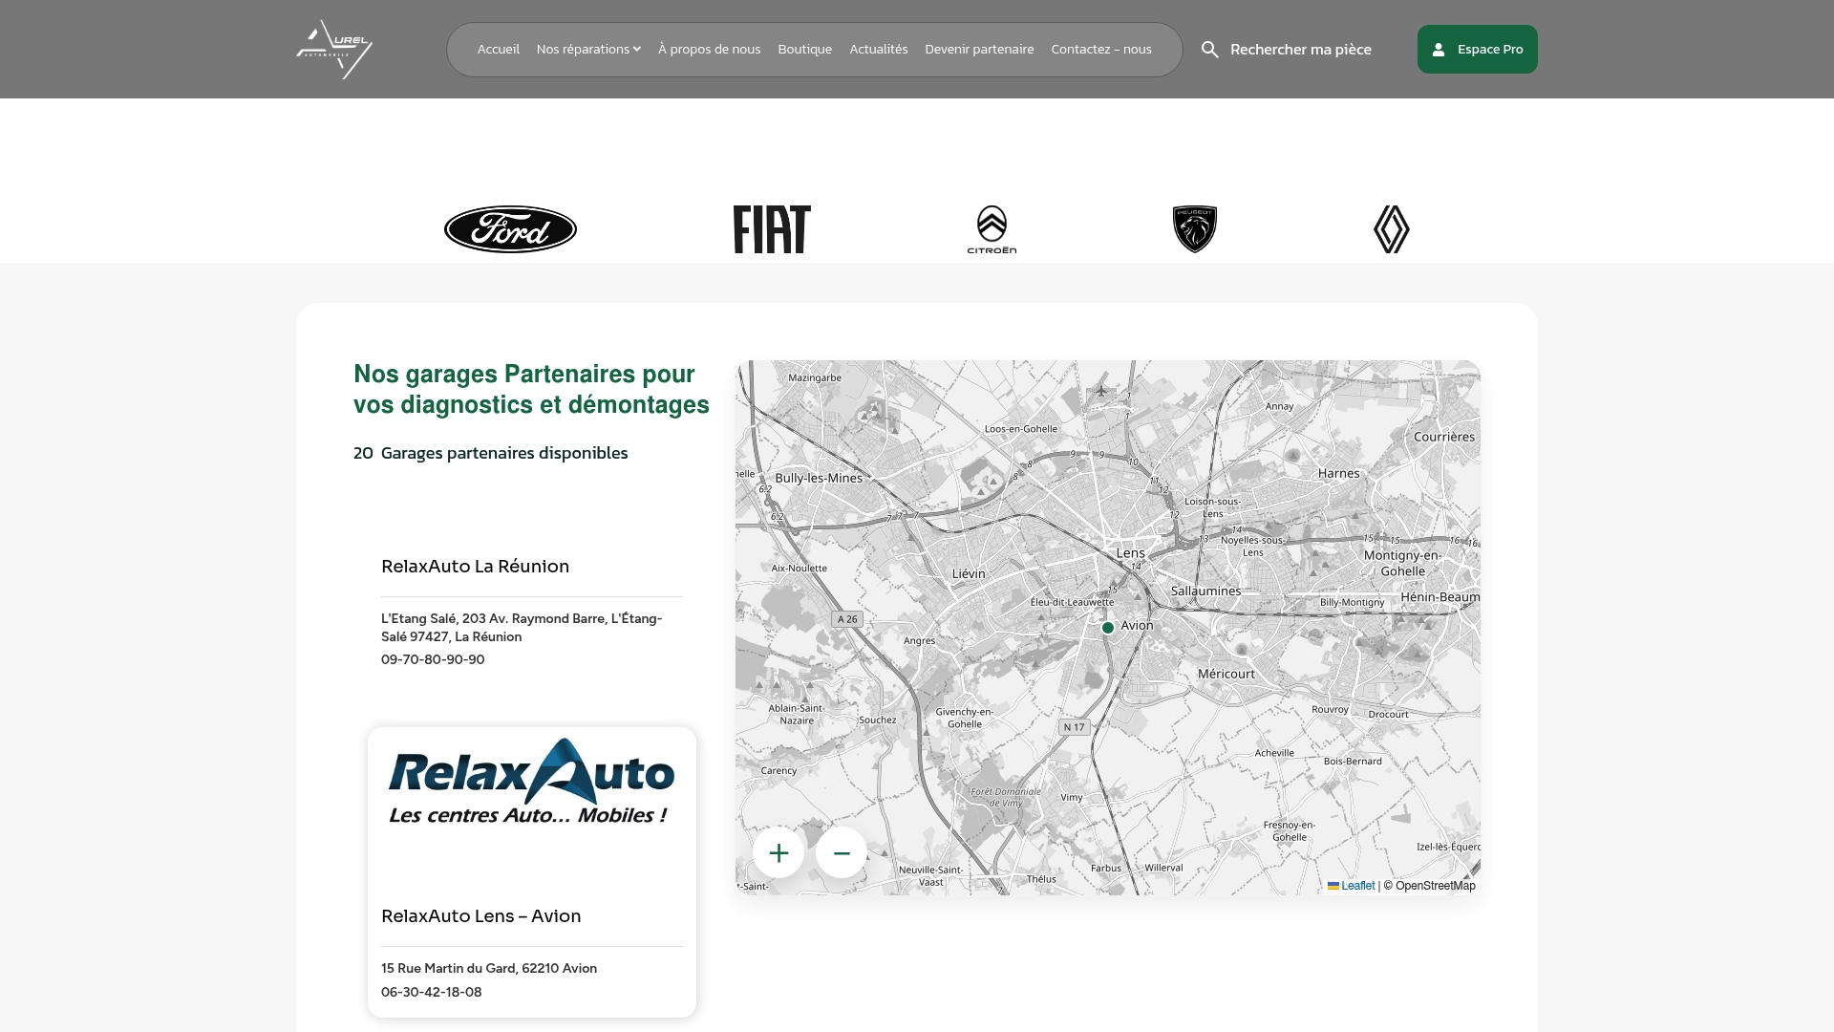
Task: Open Devenir partenaire page
Action: tap(979, 50)
